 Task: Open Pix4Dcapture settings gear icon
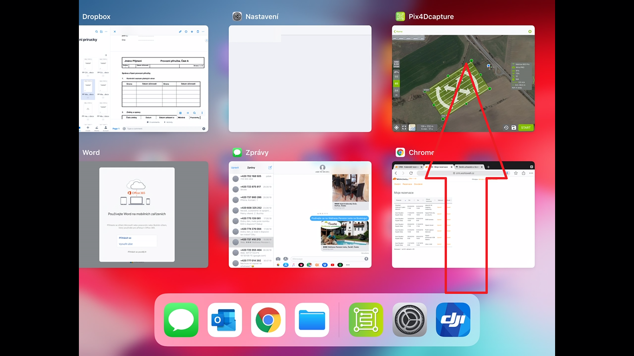pyautogui.click(x=530, y=32)
